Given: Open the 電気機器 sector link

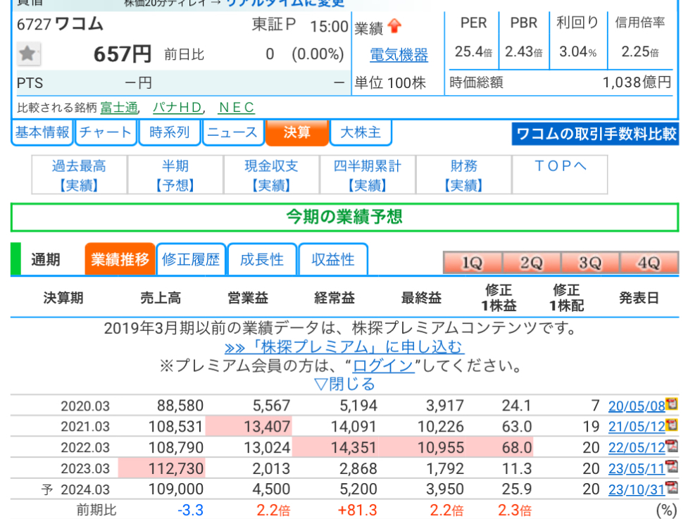Looking at the screenshot, I should tap(399, 55).
